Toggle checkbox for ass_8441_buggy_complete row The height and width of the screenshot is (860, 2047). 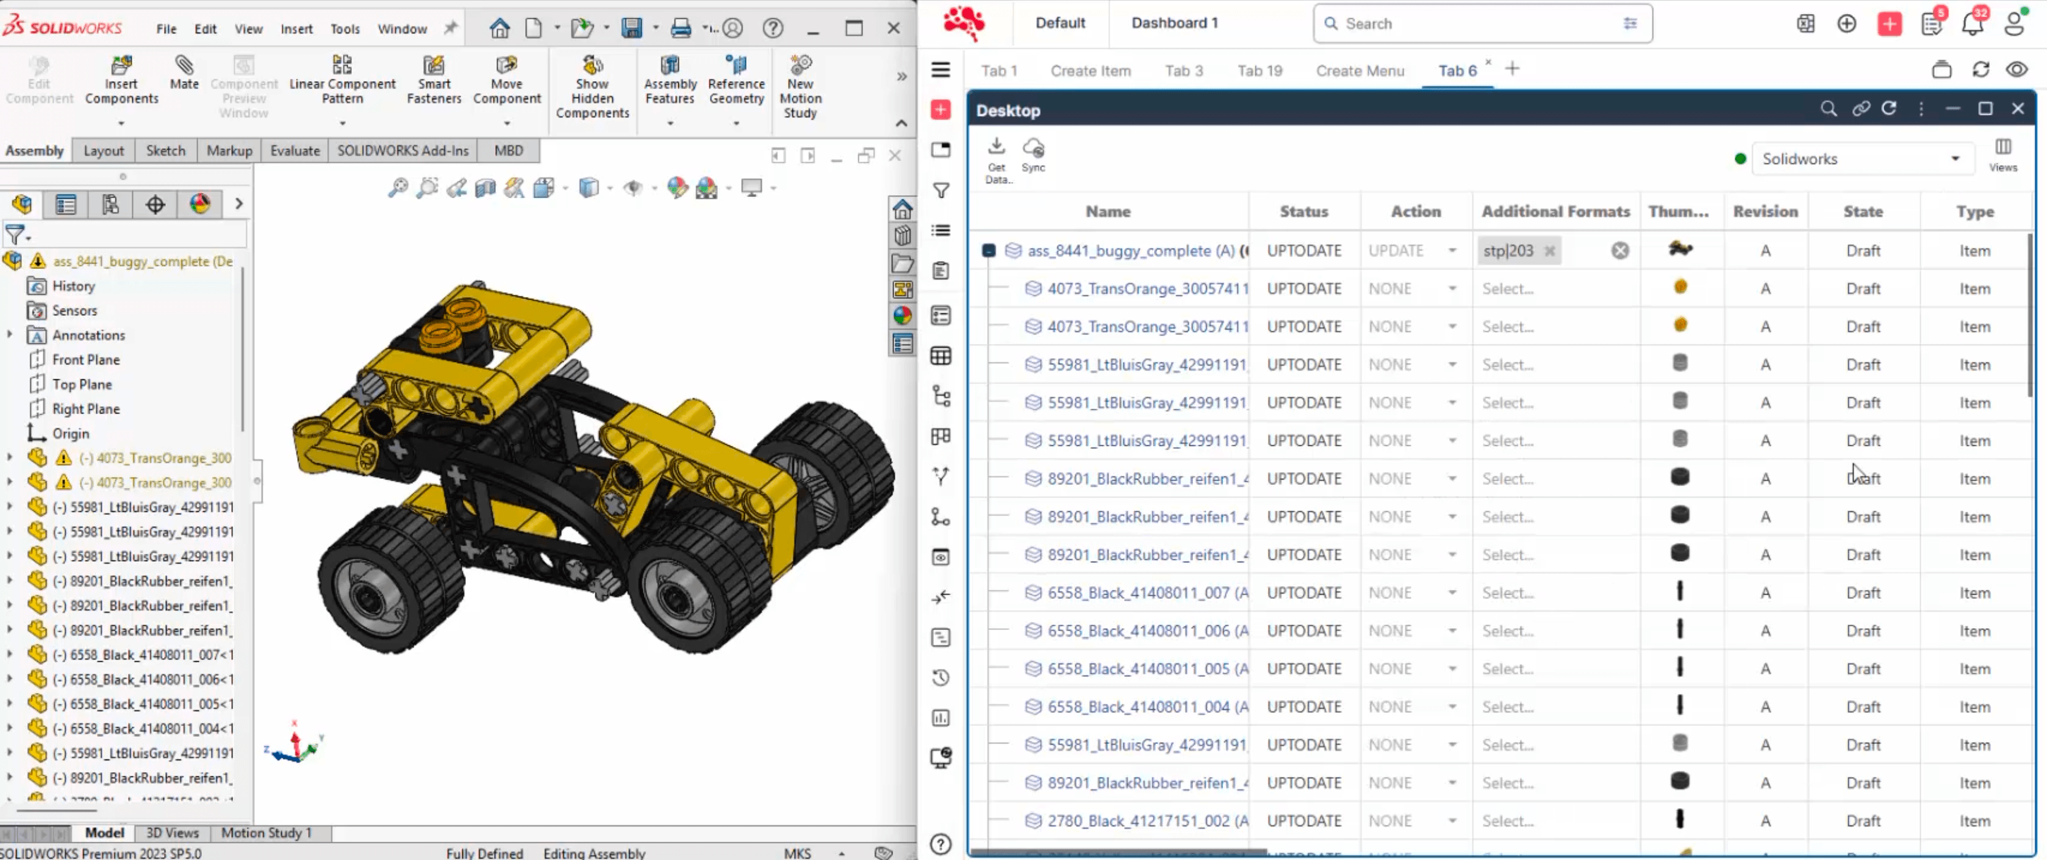pos(989,250)
